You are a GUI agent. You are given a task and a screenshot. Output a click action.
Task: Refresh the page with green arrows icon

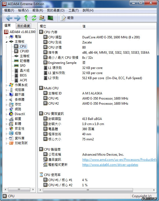click(x=34, y=18)
